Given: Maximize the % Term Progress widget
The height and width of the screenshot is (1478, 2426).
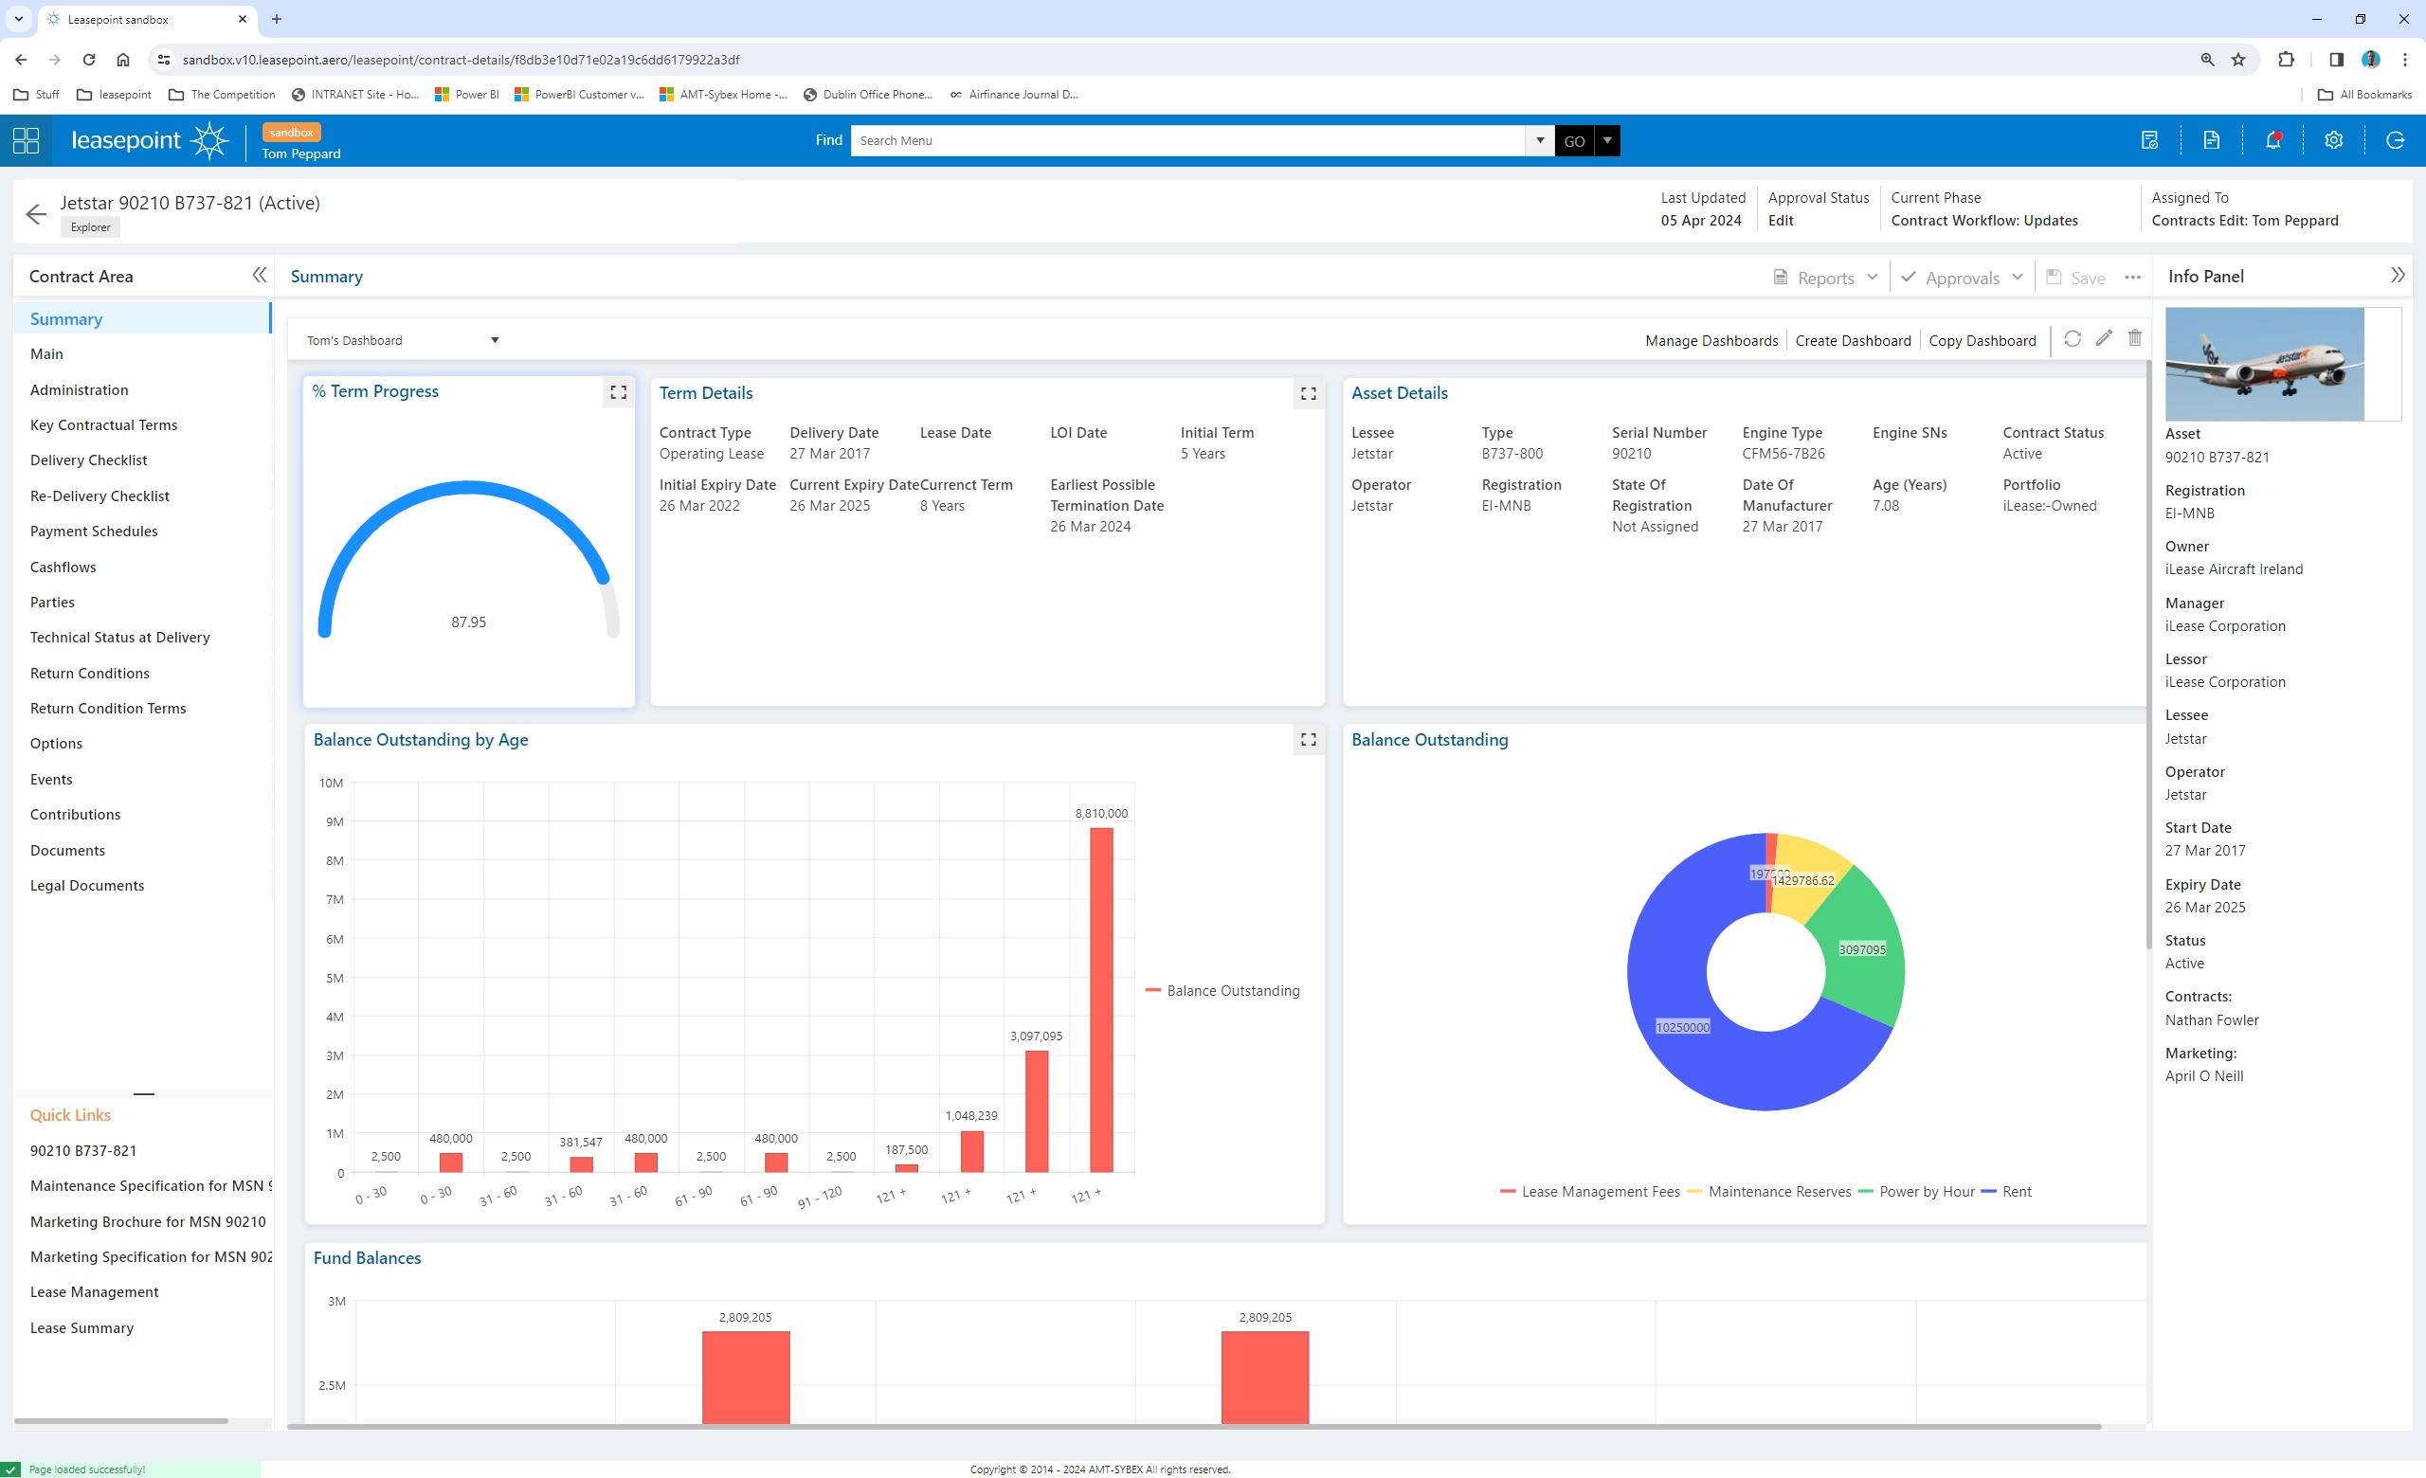Looking at the screenshot, I should coord(618,392).
